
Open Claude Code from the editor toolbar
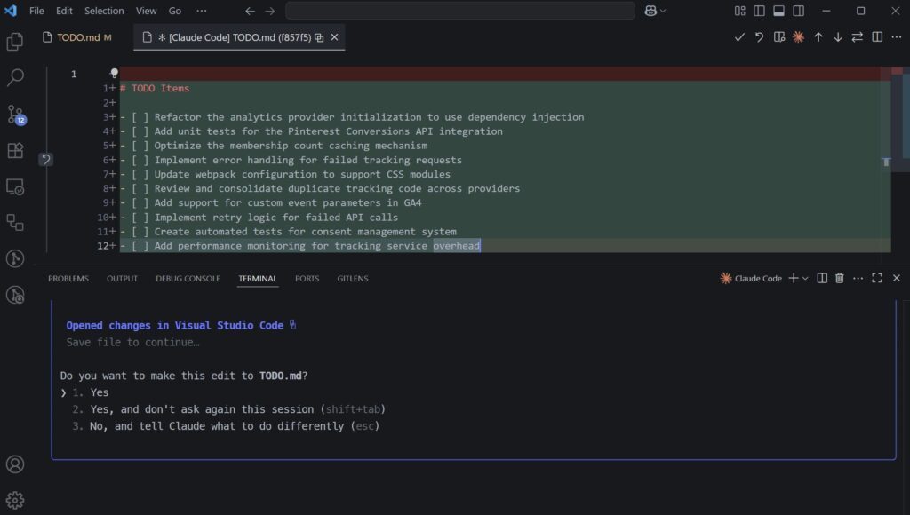tap(797, 37)
